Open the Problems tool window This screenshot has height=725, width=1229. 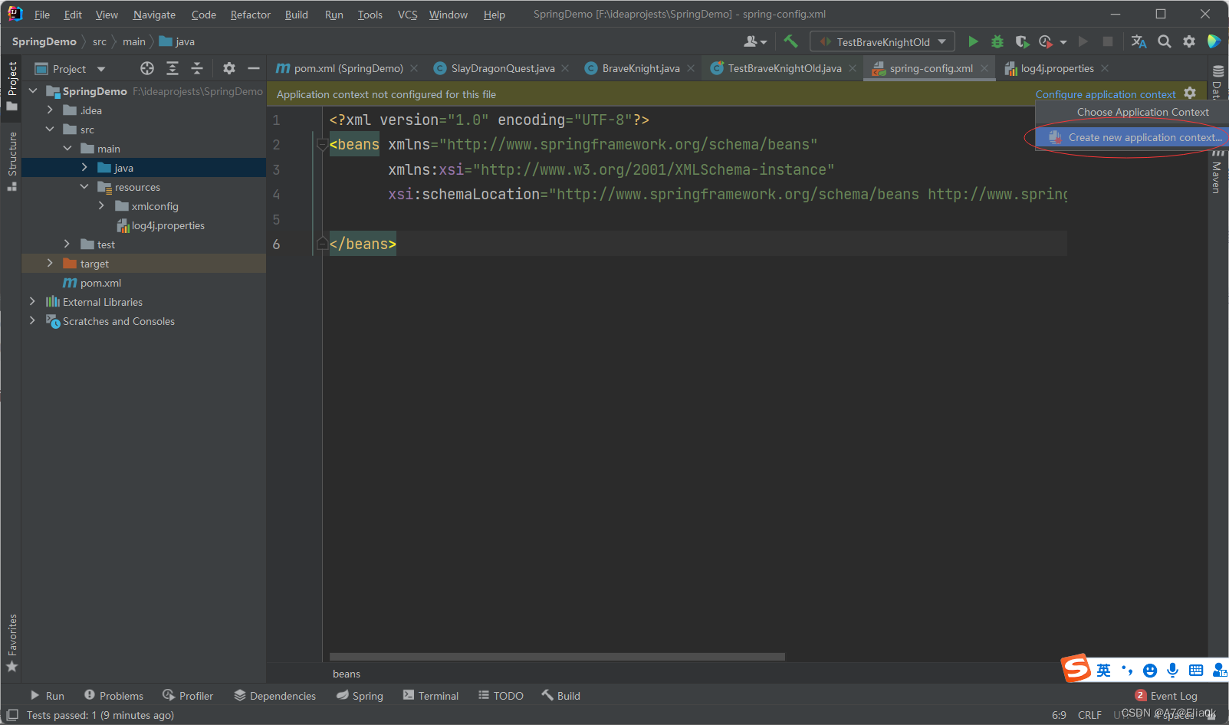(113, 696)
